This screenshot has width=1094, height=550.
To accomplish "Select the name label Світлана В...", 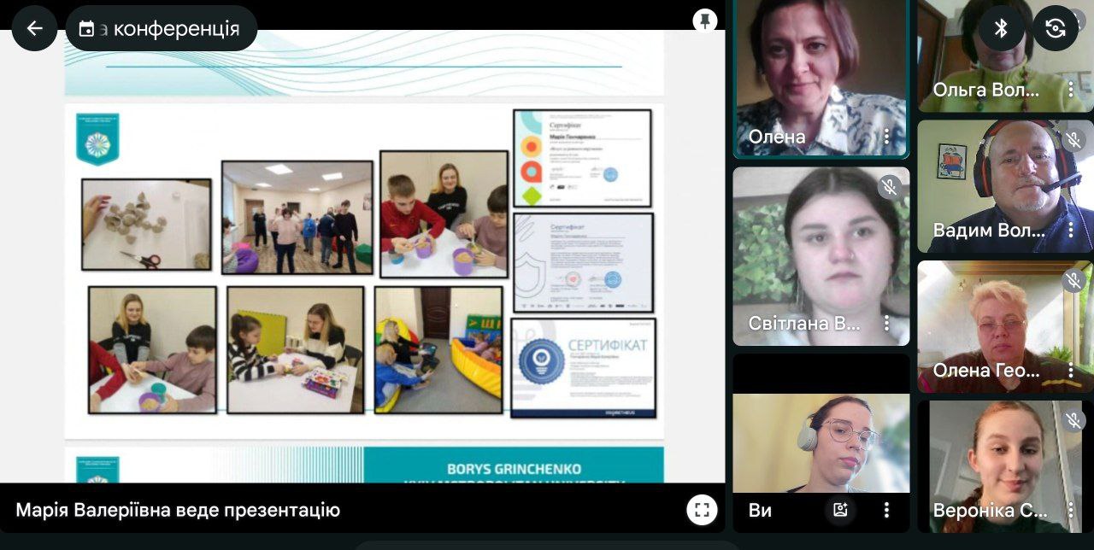I will click(804, 324).
